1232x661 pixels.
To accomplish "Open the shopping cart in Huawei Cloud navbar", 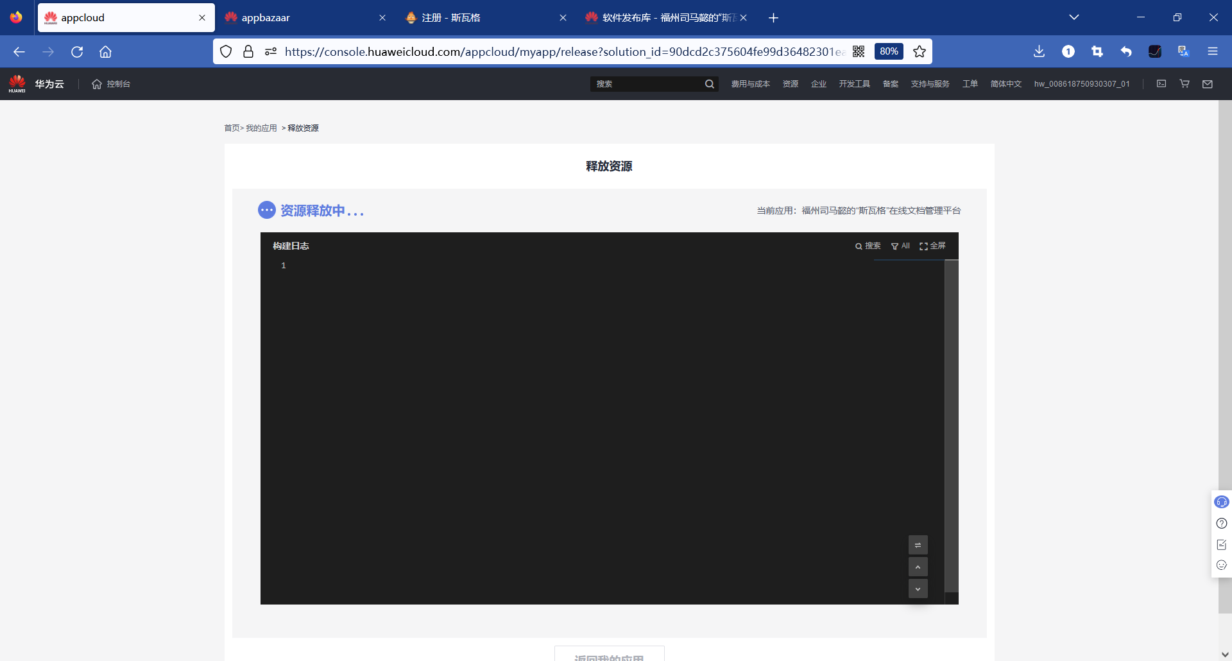I will pos(1184,83).
